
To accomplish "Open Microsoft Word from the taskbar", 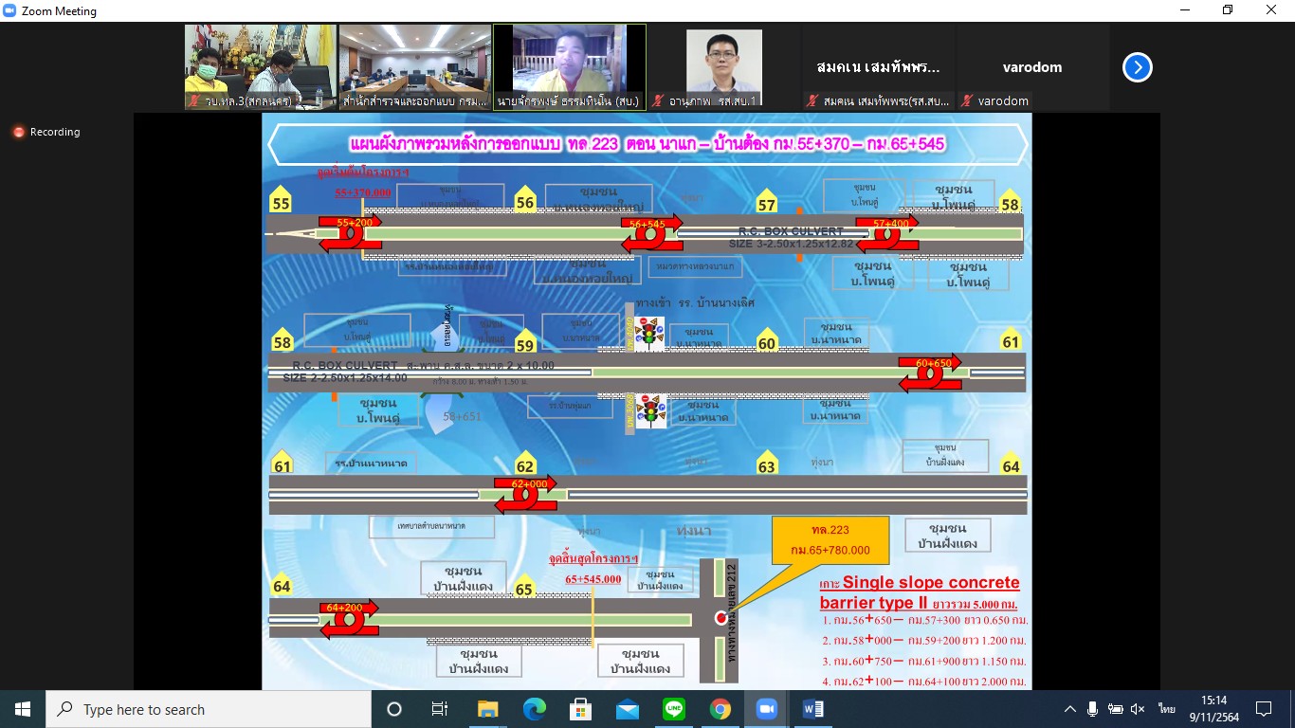I will click(813, 709).
